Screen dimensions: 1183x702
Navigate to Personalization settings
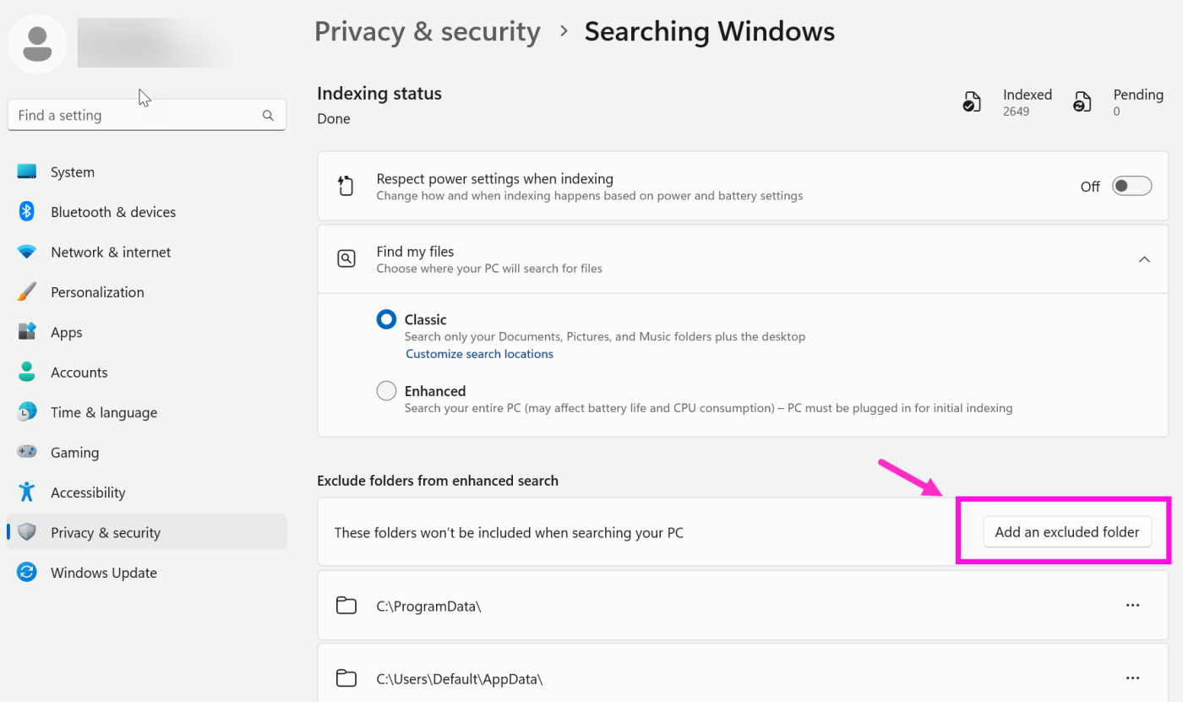tap(147, 291)
